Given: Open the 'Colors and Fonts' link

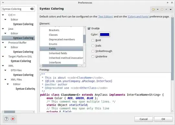Looking at the screenshot, I should (x=138, y=17).
